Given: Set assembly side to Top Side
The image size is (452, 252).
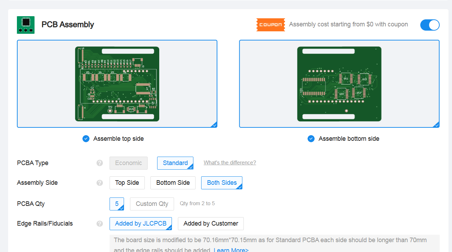Looking at the screenshot, I should (x=127, y=183).
